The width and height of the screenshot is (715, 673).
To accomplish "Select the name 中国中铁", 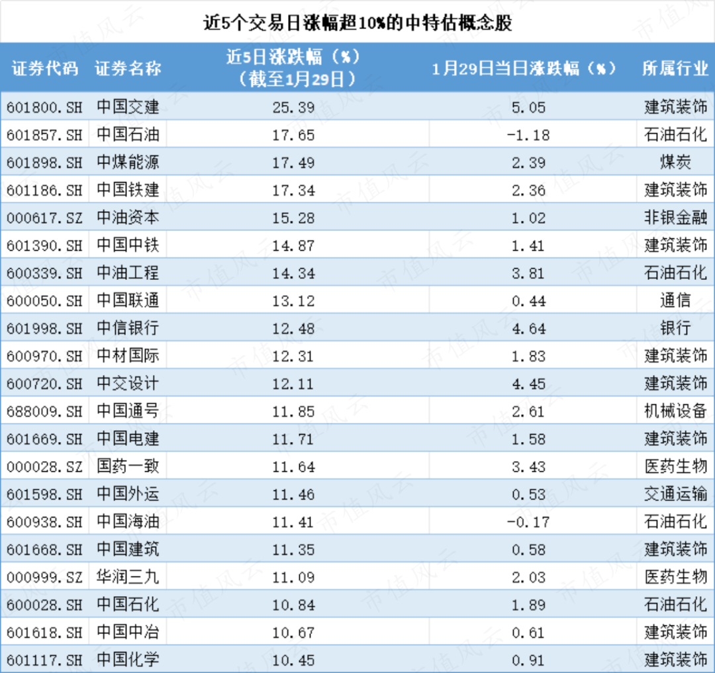I will point(128,245).
